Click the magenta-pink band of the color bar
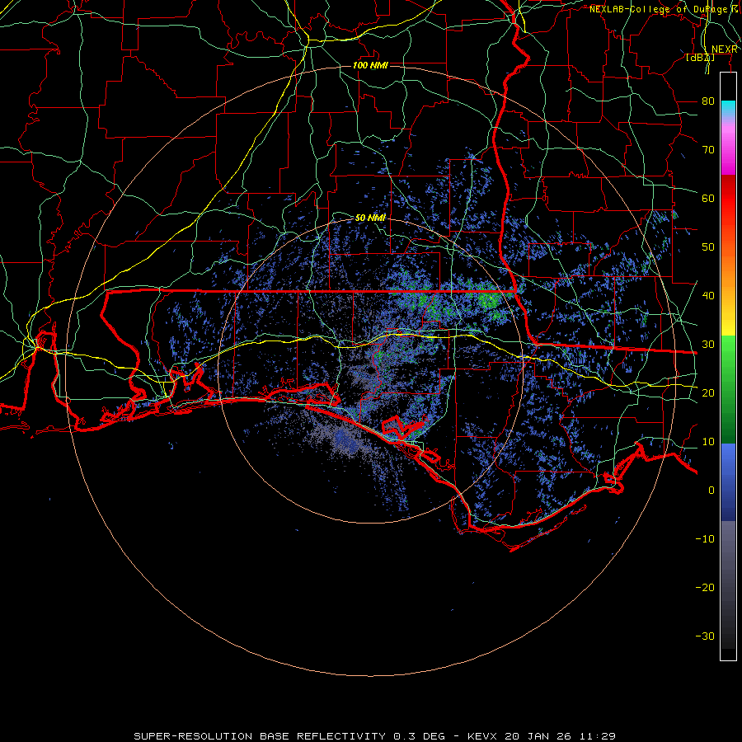 (728, 147)
